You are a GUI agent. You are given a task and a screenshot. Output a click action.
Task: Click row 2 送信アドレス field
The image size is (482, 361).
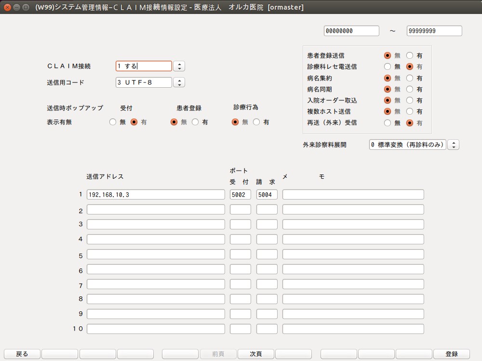(x=156, y=209)
